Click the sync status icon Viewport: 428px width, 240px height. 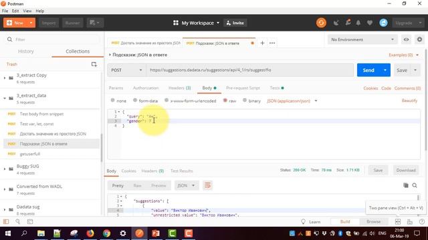tap(321, 23)
